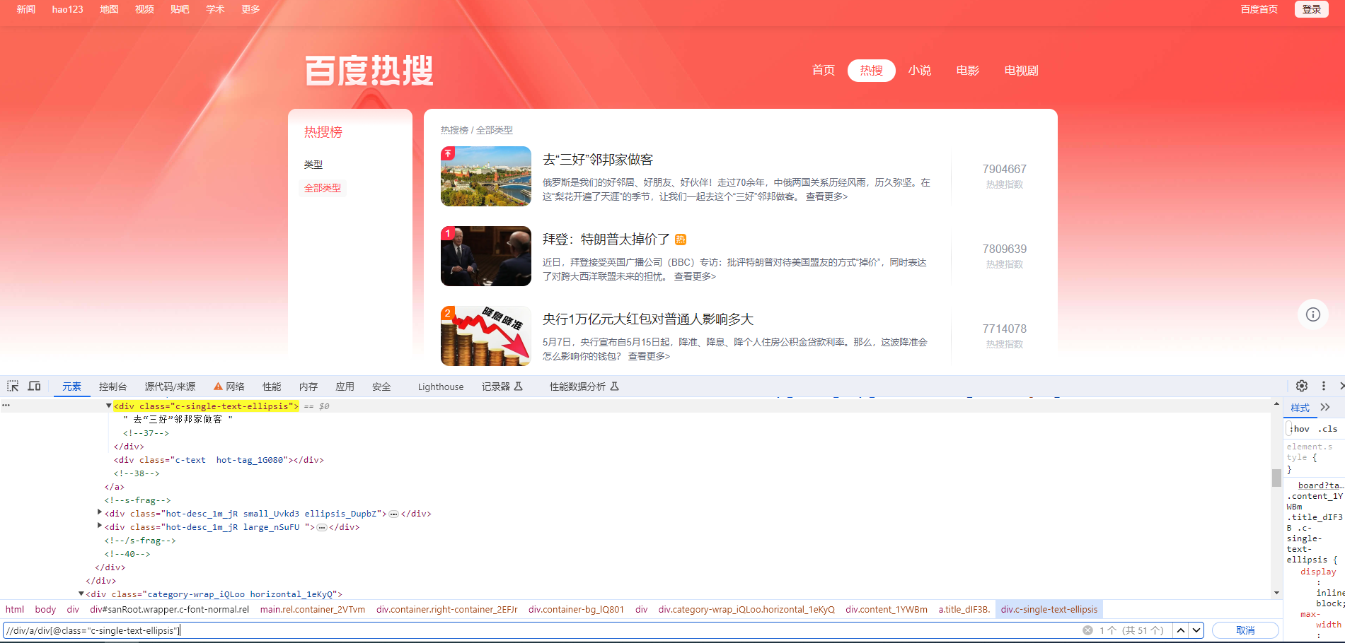Open the 地图 link in the top bar
This screenshot has width=1345, height=643.
(x=109, y=9)
